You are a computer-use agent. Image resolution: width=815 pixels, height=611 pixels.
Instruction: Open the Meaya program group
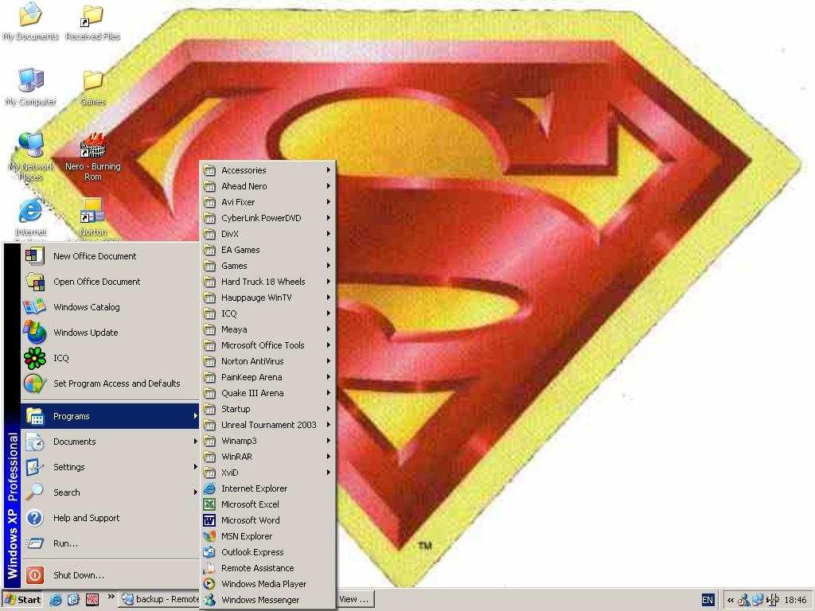coord(267,329)
